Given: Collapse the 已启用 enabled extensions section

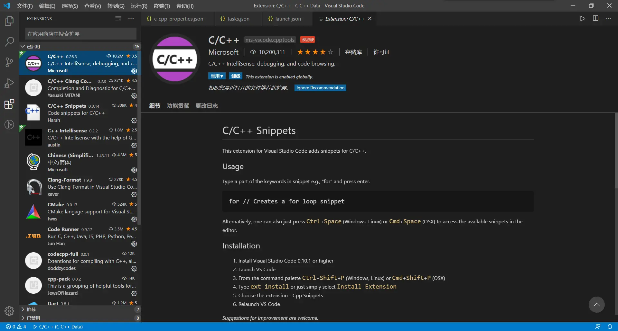Looking at the screenshot, I should (80, 47).
